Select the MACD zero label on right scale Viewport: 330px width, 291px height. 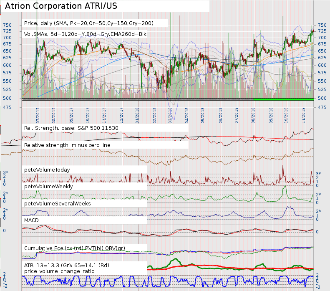[317, 232]
